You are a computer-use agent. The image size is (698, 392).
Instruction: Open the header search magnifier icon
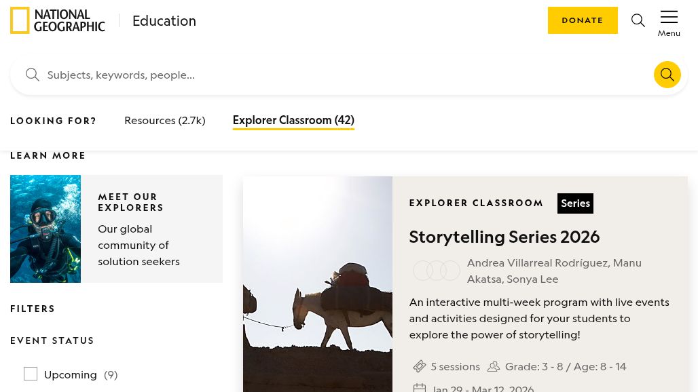coord(638,20)
